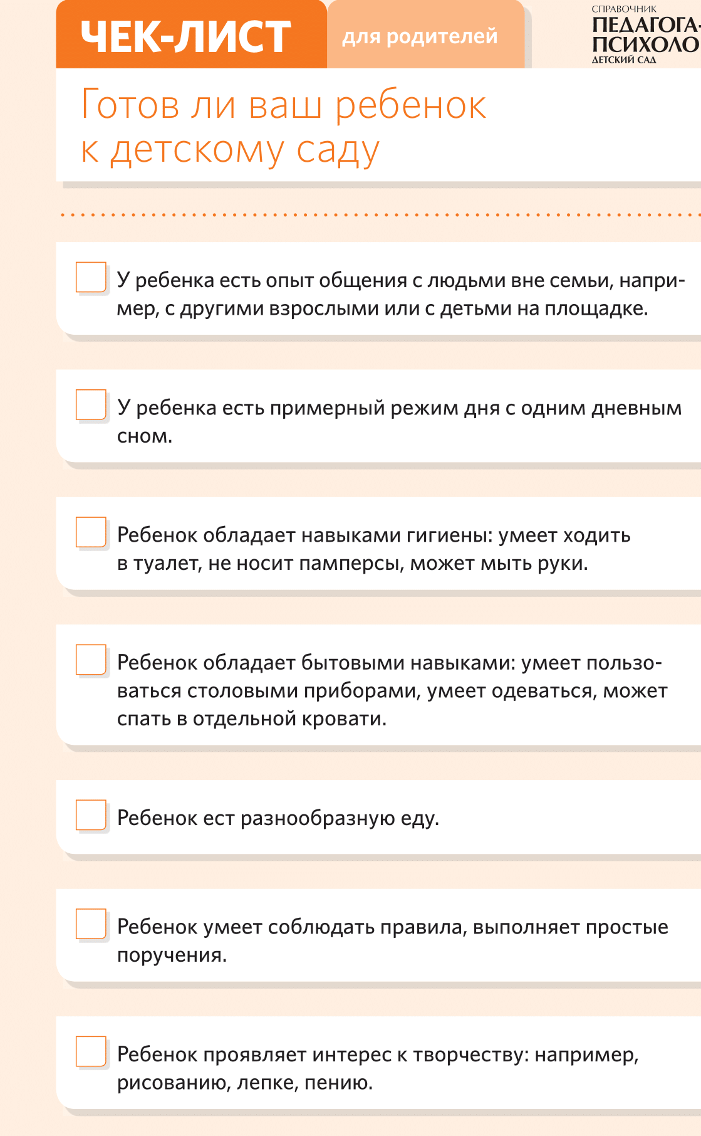The width and height of the screenshot is (701, 1136).
Task: Mark the checkbox about following rules
Action: tap(91, 924)
